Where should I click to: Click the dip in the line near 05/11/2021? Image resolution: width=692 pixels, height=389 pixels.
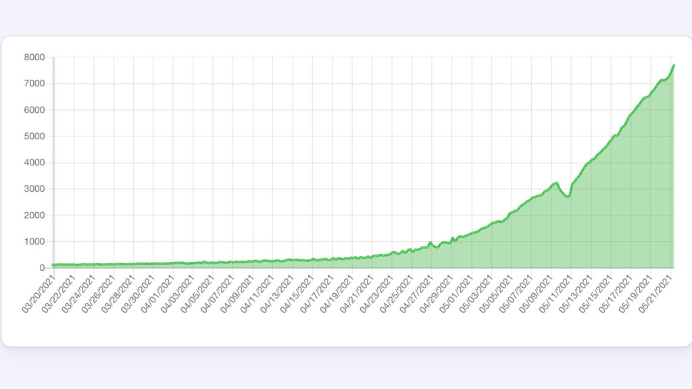click(x=568, y=197)
